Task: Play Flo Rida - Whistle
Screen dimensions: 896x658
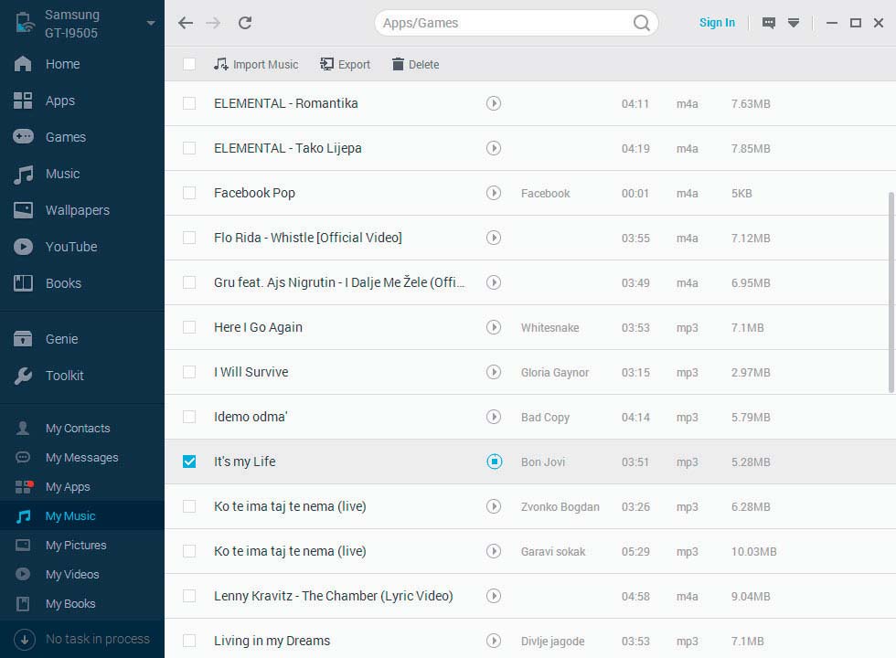Action: [494, 238]
